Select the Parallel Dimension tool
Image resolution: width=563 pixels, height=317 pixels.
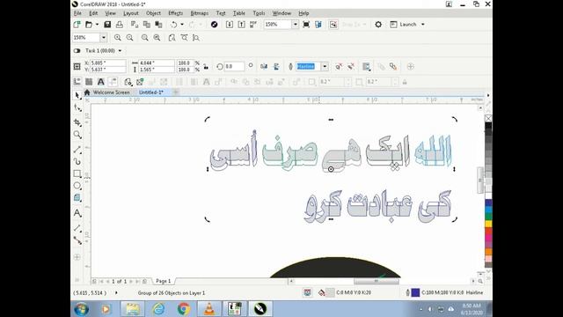coord(77,228)
